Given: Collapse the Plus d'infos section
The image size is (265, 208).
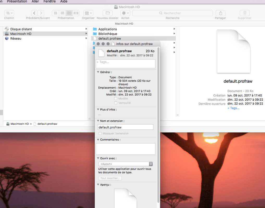Looking at the screenshot, I should (x=98, y=109).
